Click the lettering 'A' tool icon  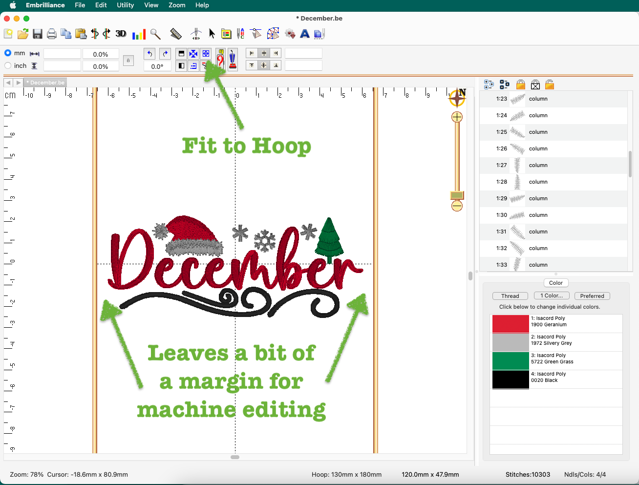coord(305,34)
